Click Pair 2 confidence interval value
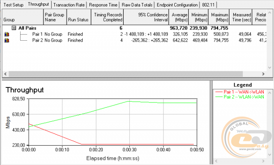Screen dimensions: 274x165 coord(149,40)
